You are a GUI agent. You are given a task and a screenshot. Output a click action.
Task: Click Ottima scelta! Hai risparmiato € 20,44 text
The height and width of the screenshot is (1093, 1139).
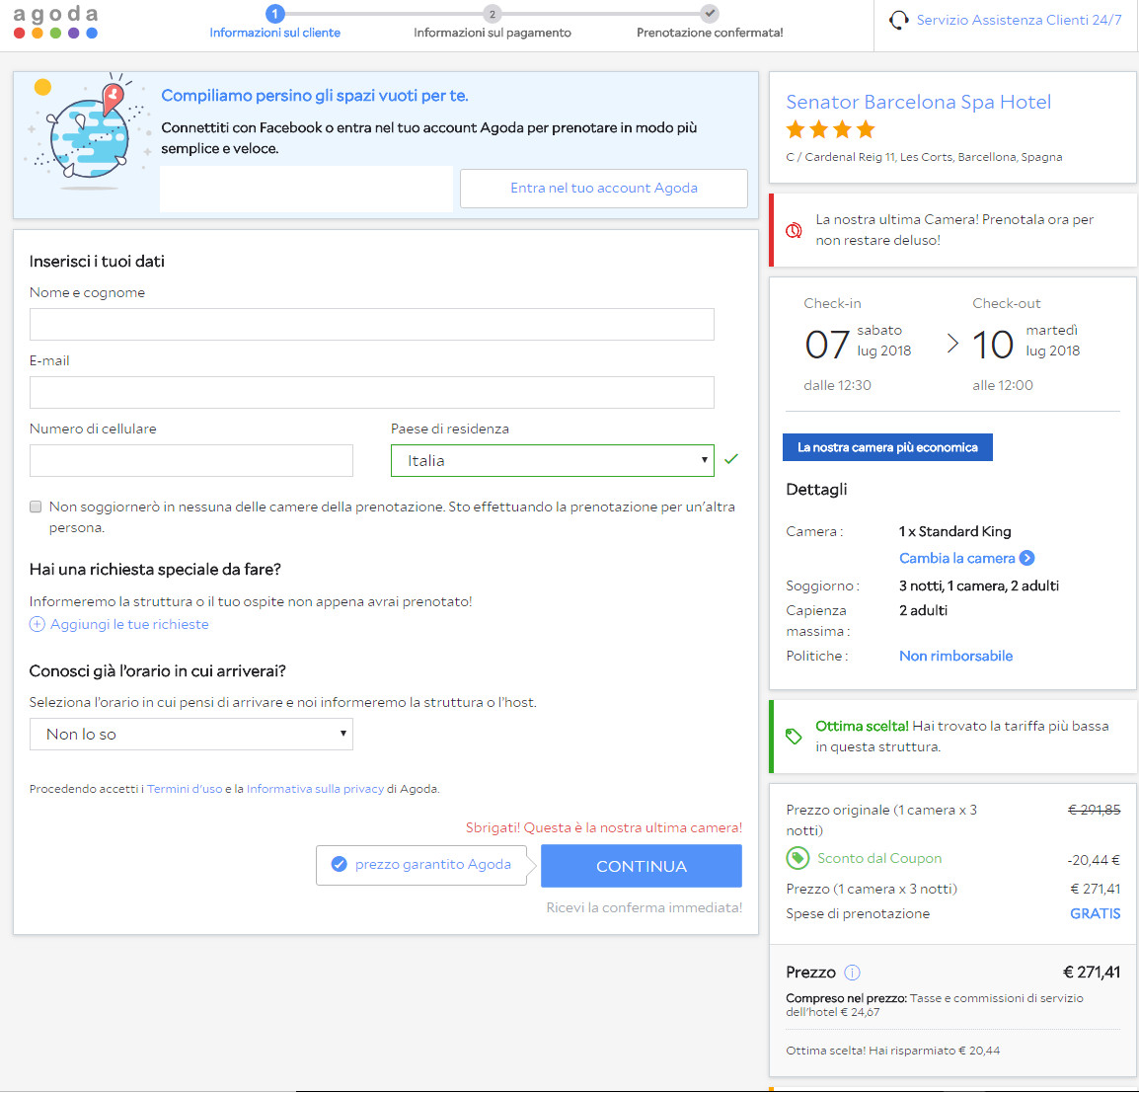click(893, 1051)
